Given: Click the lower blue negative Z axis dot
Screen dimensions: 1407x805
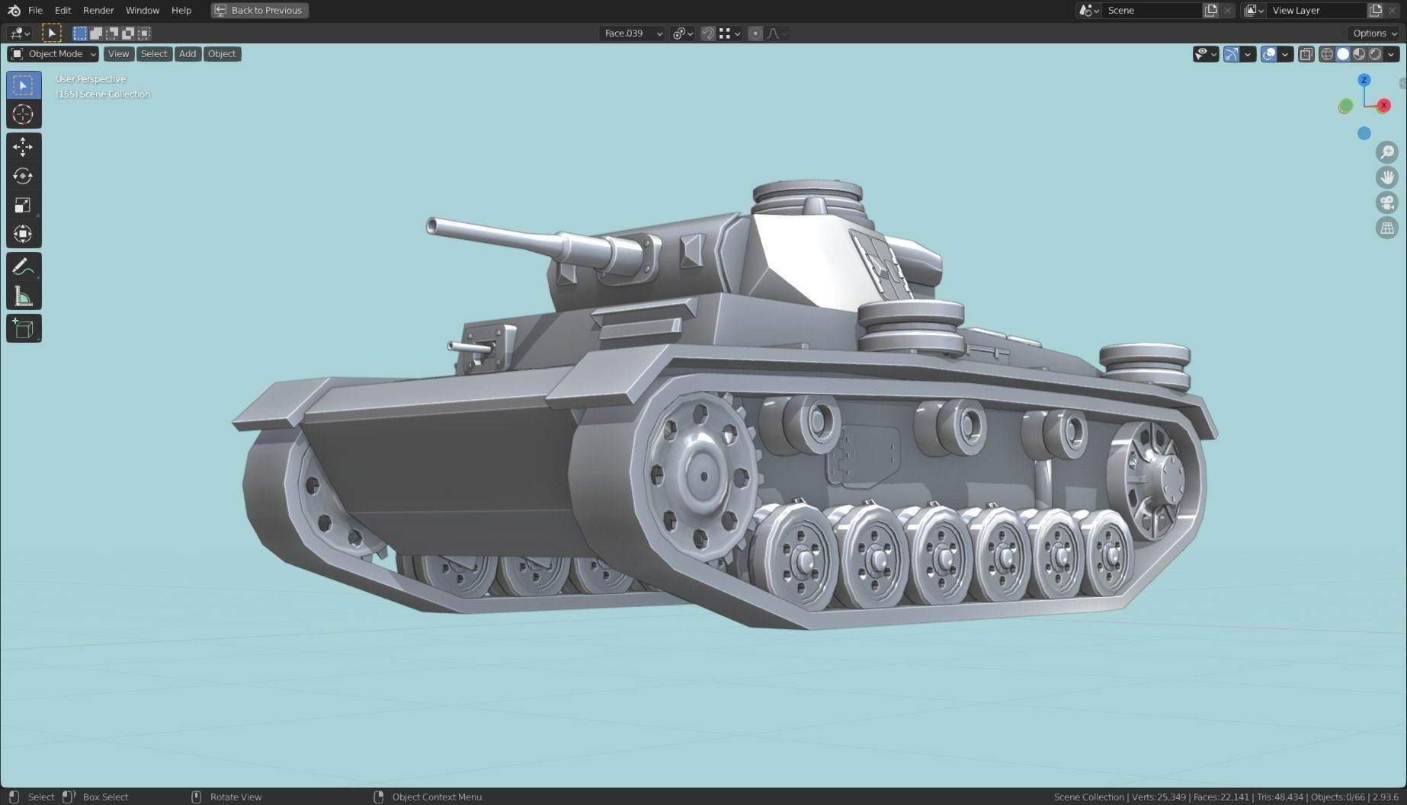Looking at the screenshot, I should point(1364,133).
